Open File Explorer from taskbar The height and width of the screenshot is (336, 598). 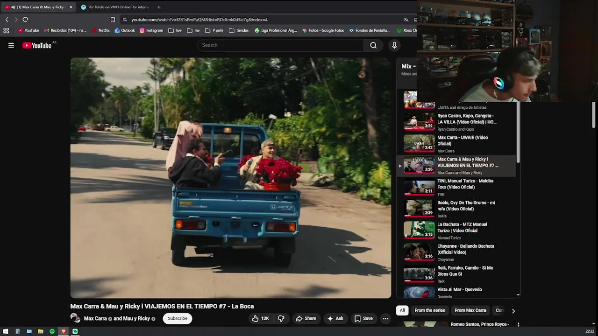click(41, 331)
